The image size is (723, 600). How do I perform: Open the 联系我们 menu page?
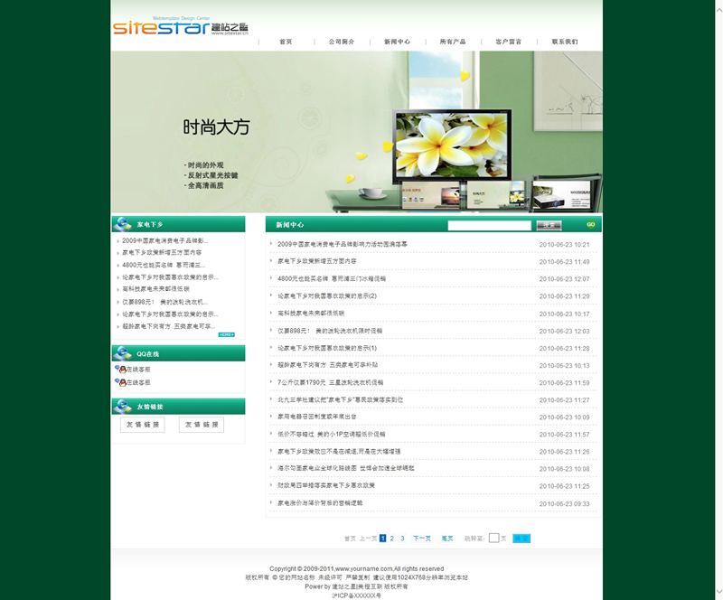click(x=564, y=42)
